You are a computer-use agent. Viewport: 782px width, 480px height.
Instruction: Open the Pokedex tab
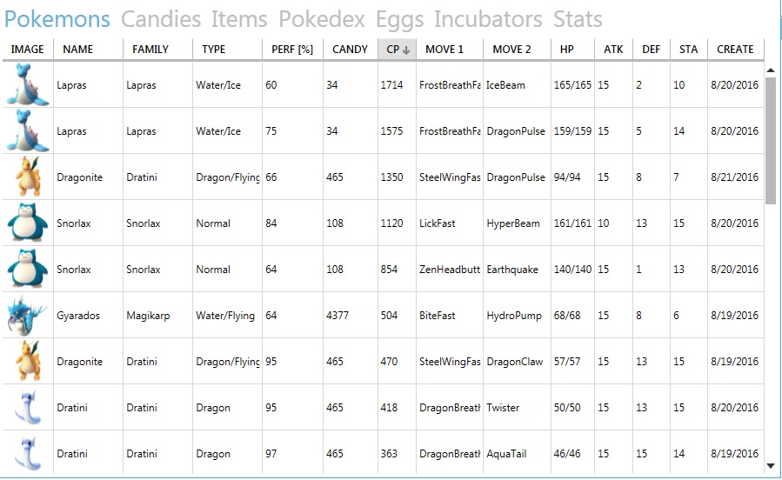pyautogui.click(x=322, y=19)
